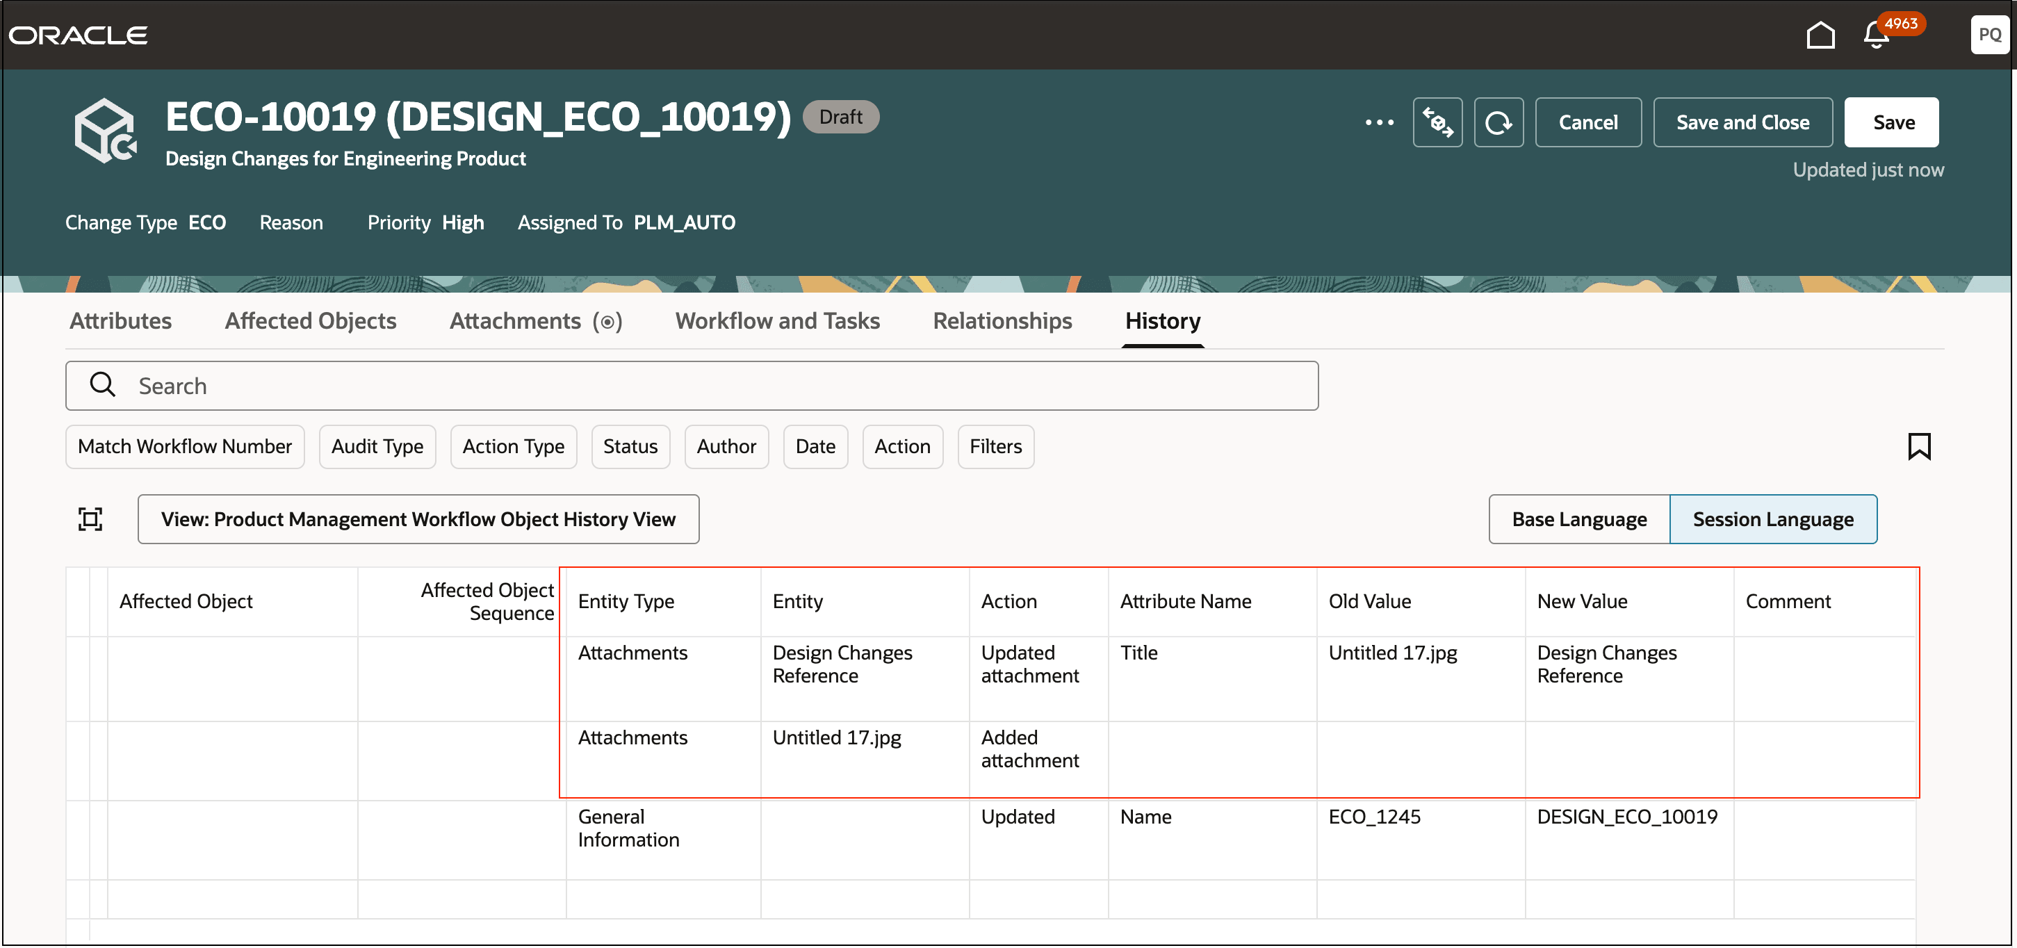Go to the Oracle home page icon
The image size is (2017, 948).
coord(1820,35)
